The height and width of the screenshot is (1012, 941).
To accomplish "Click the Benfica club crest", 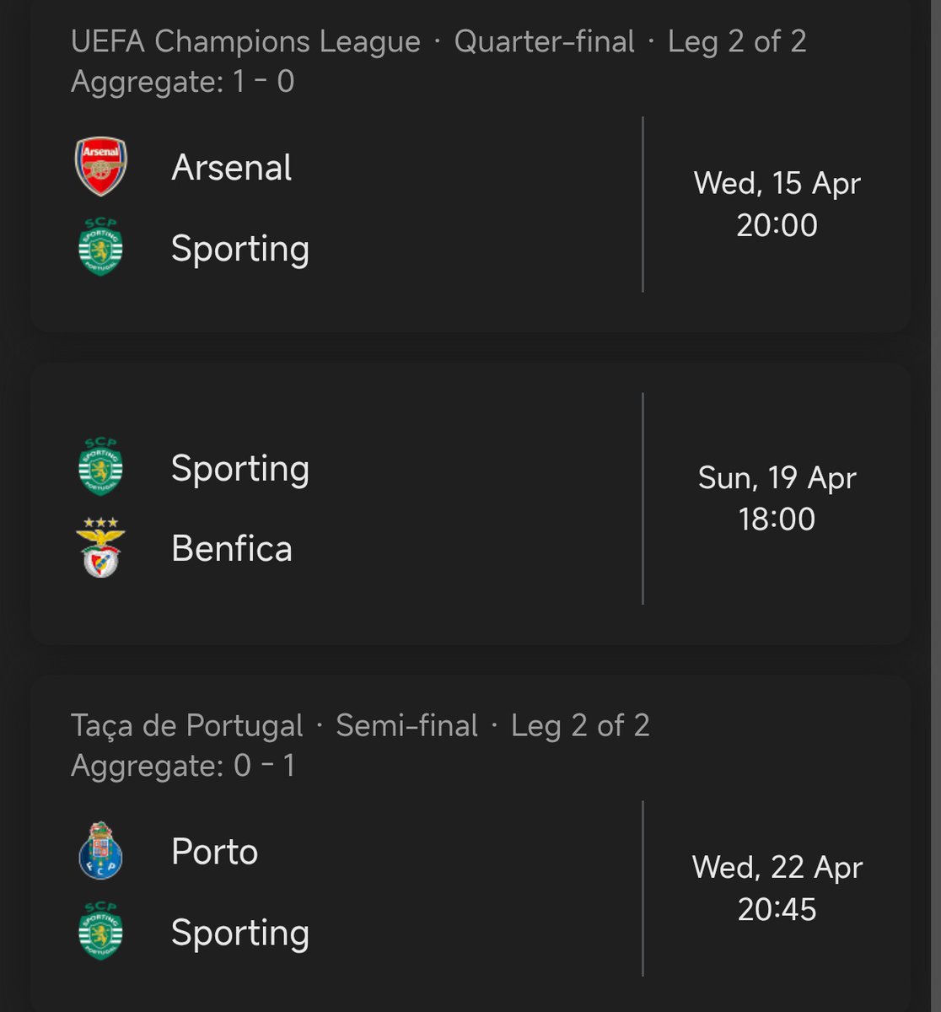I will [101, 548].
